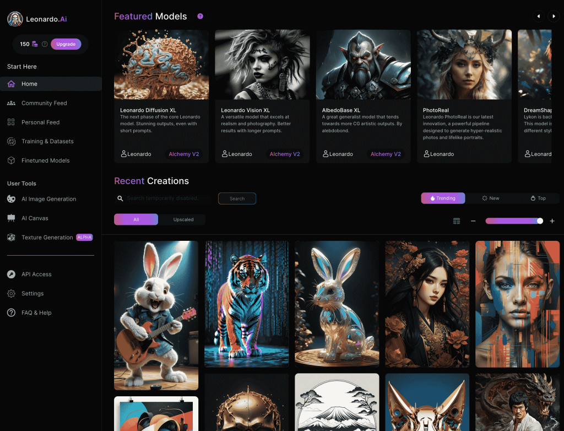Open the golden skull image
The height and width of the screenshot is (431, 564).
246,402
